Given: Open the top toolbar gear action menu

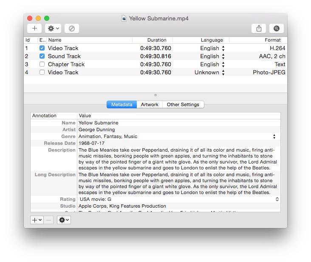Looking at the screenshot, I should click(x=53, y=28).
